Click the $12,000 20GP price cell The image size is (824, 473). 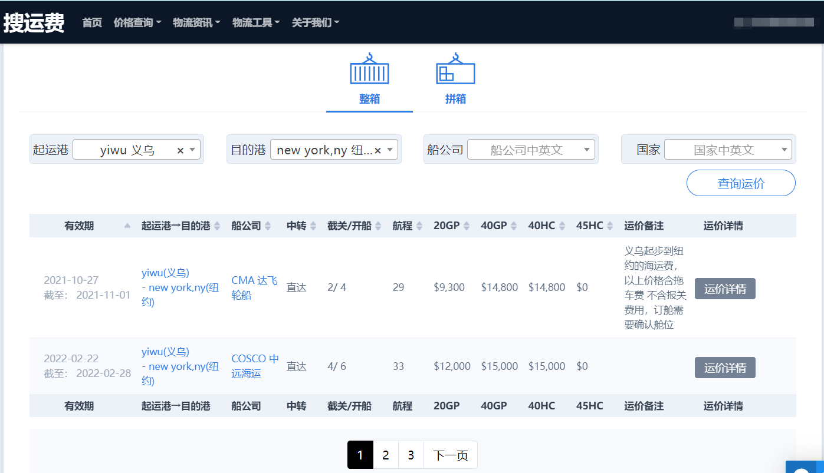pos(452,366)
